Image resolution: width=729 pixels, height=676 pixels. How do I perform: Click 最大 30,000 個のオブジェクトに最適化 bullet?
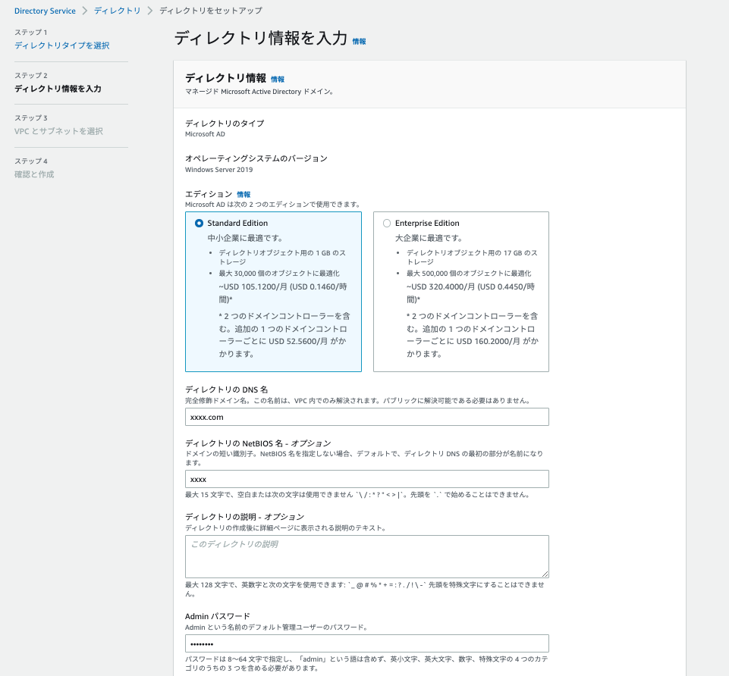[x=279, y=274]
